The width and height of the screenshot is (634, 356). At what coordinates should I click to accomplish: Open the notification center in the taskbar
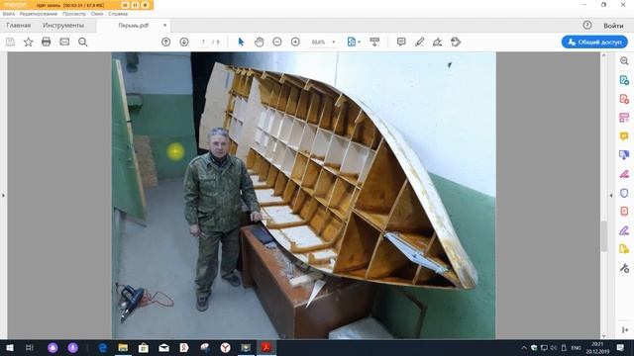point(620,347)
